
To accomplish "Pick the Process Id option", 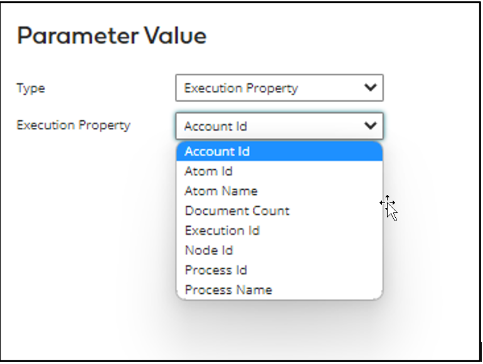I will [x=216, y=270].
